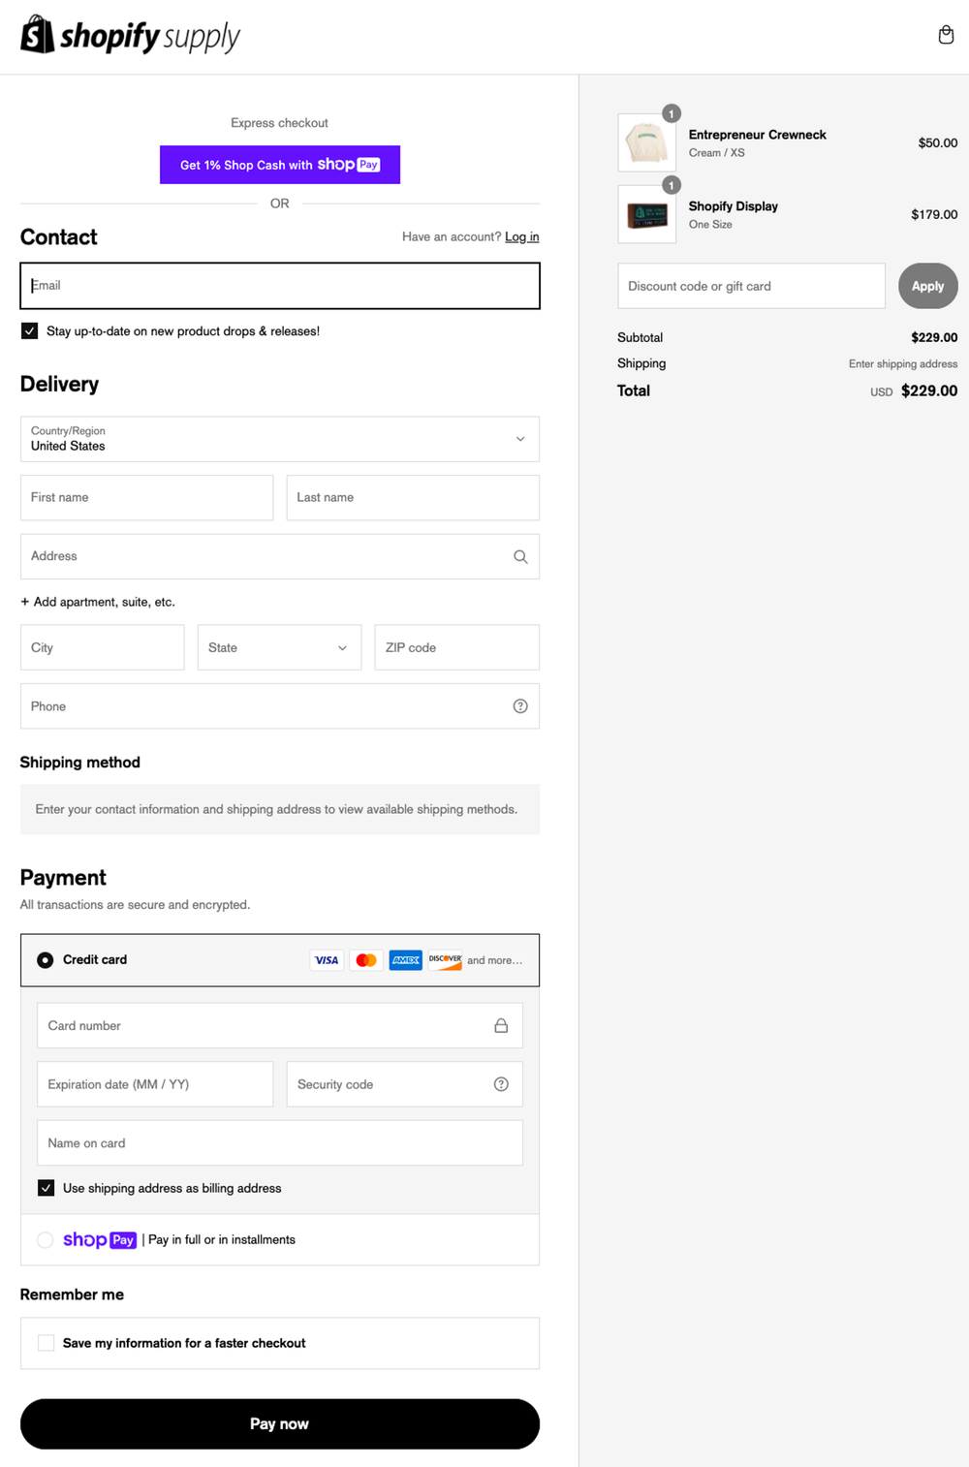This screenshot has width=969, height=1467.
Task: Click the address search magnifier icon
Action: (520, 556)
